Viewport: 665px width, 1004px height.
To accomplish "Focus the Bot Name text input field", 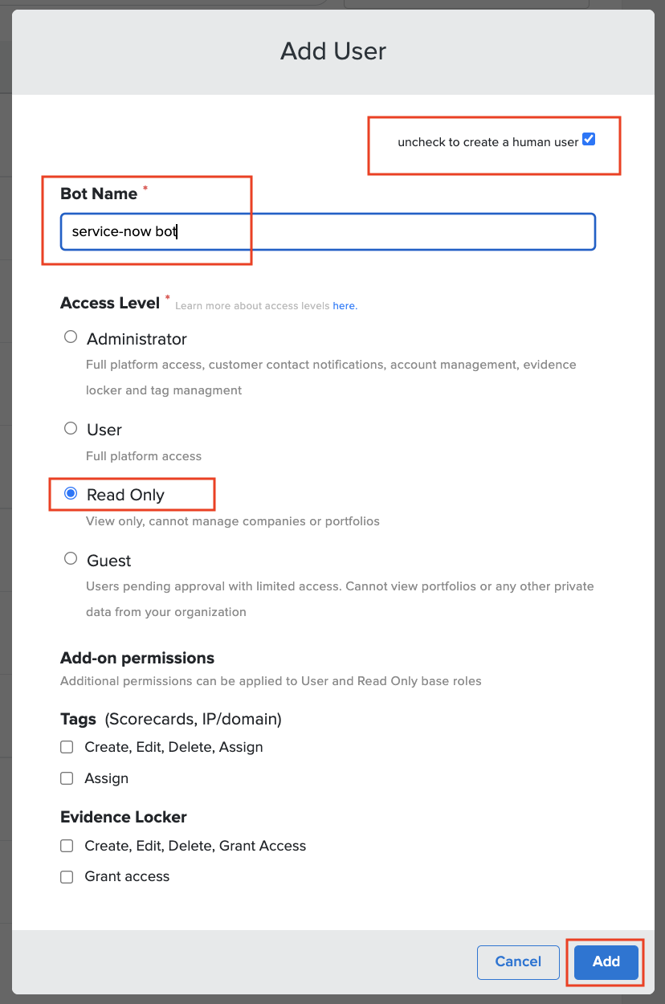I will point(321,231).
